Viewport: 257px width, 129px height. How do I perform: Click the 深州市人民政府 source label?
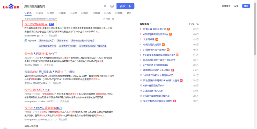pos(32,65)
